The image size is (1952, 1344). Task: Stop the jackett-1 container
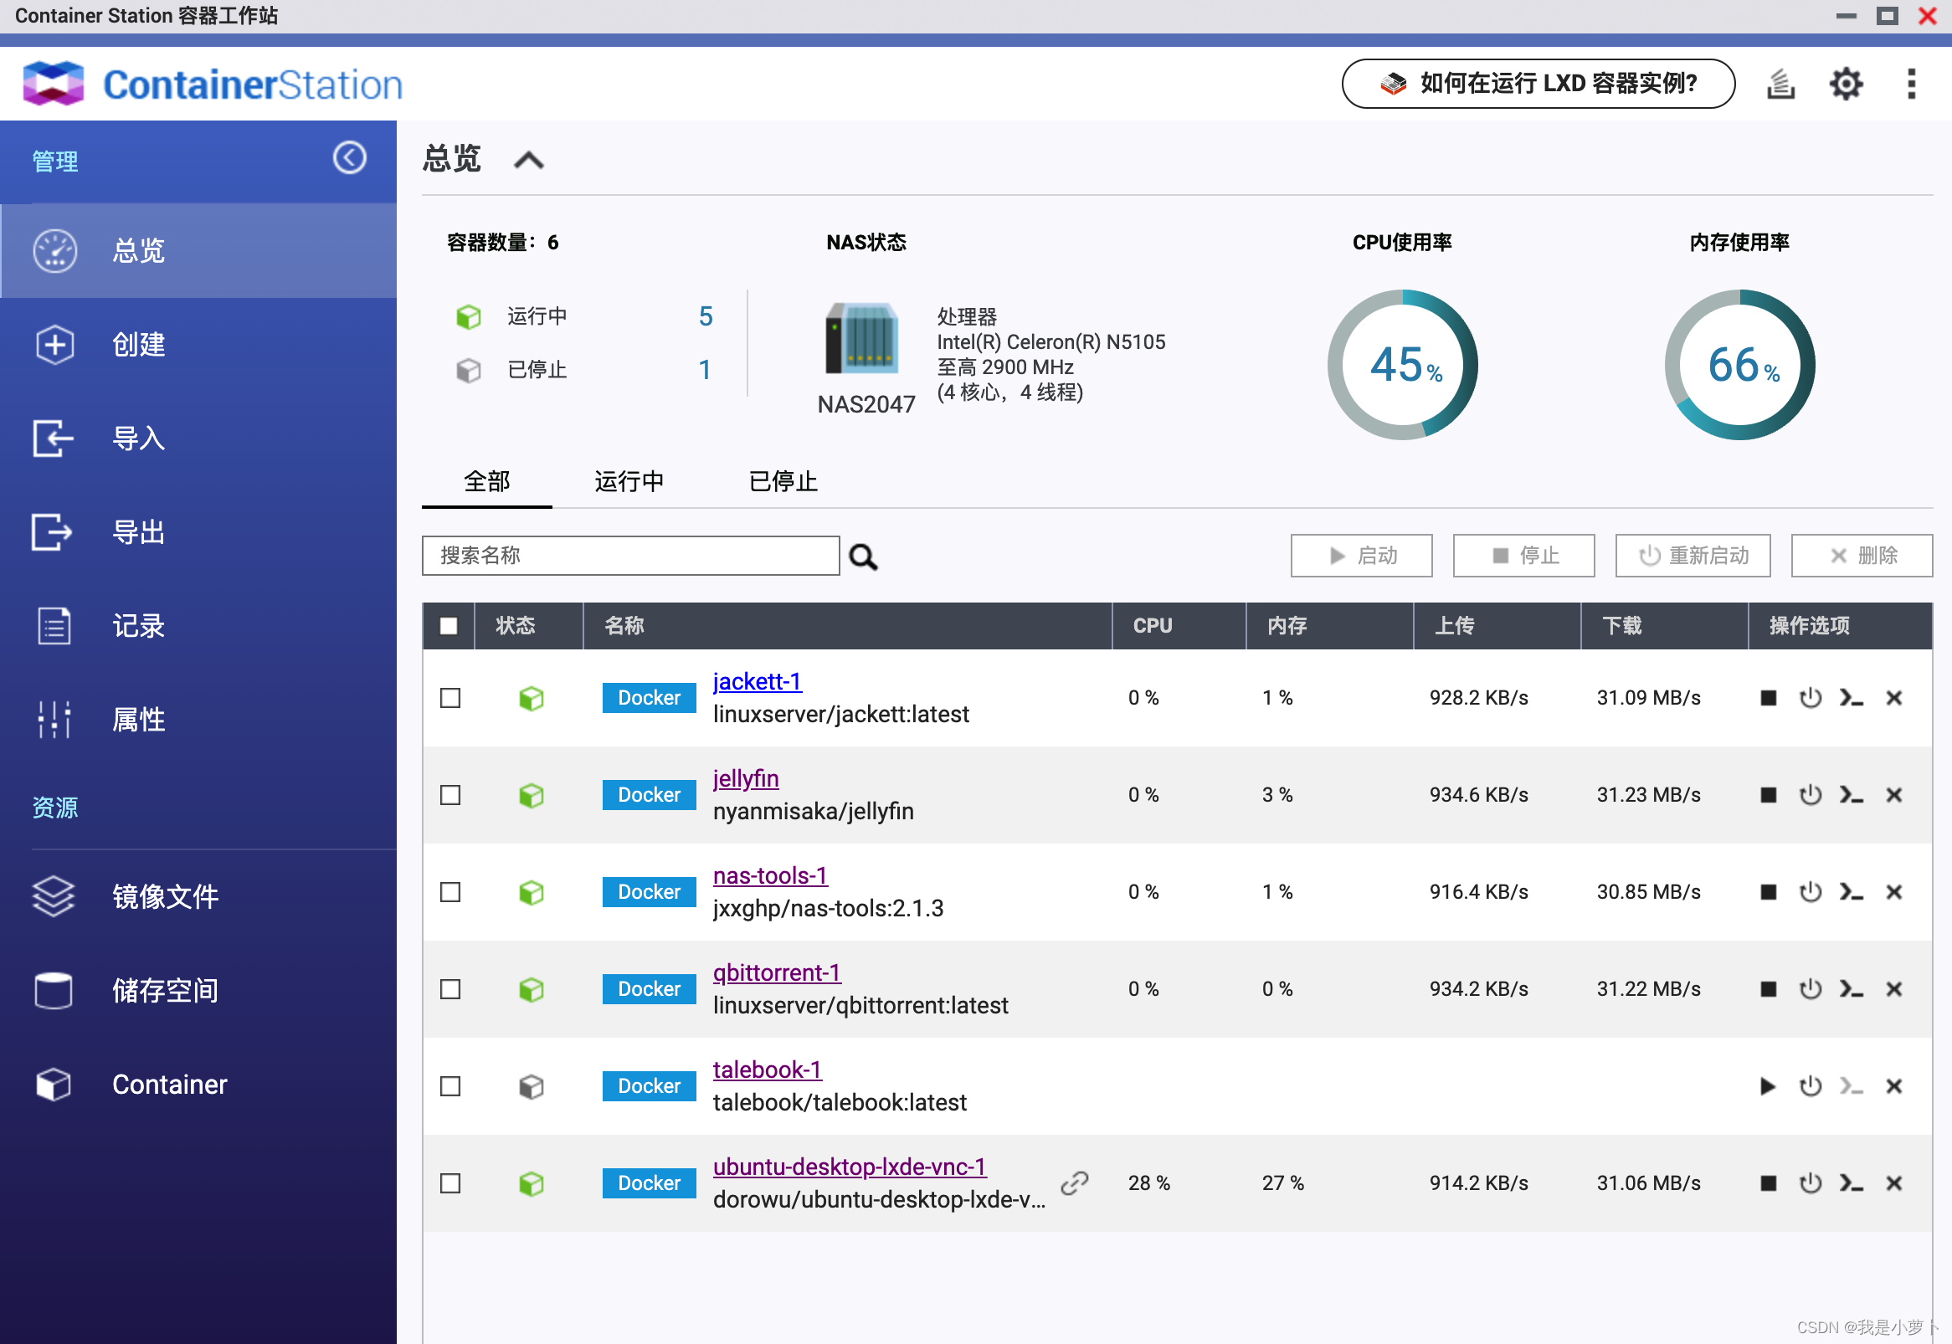[x=1768, y=698]
